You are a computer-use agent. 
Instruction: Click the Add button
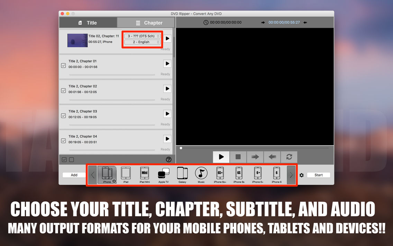click(x=74, y=175)
